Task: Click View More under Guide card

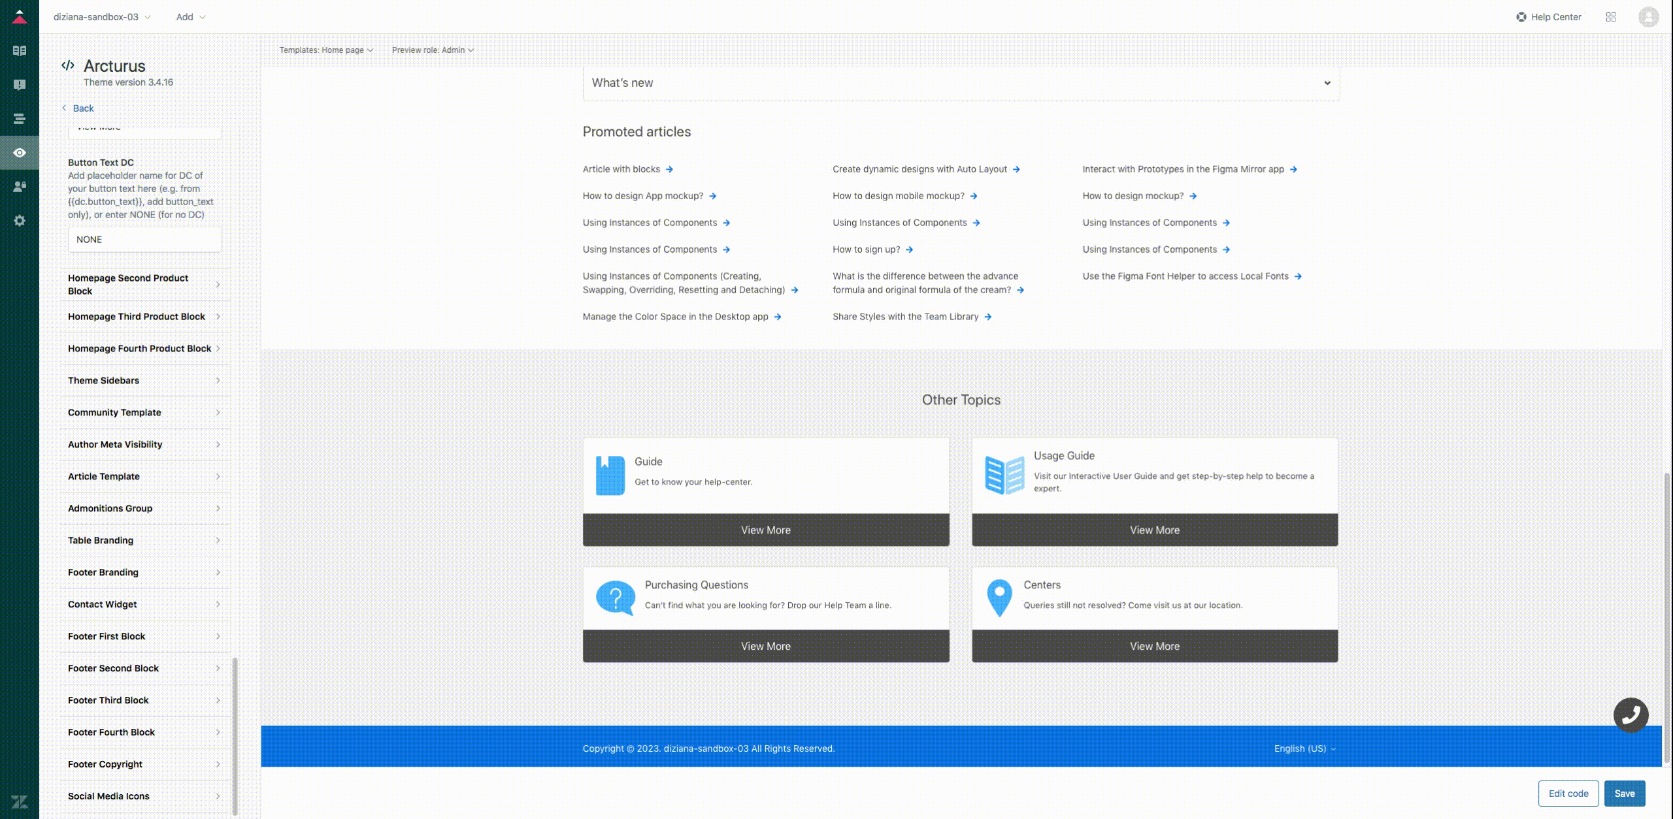Action: [766, 530]
